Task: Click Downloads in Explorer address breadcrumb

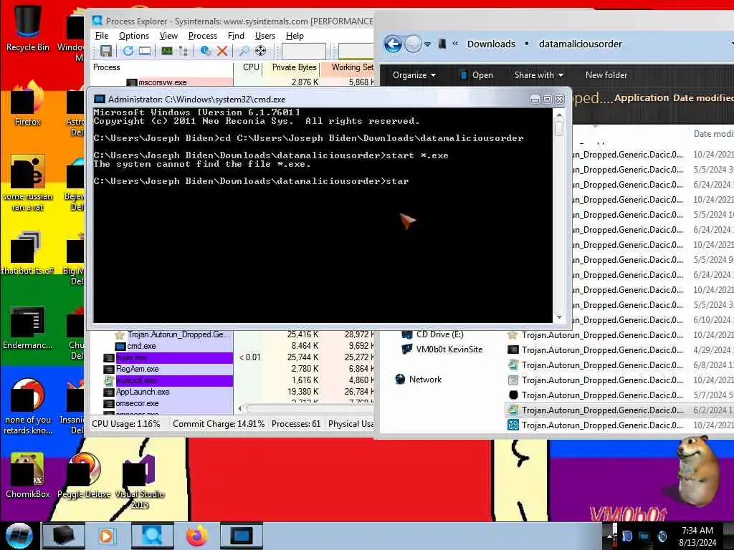Action: click(491, 44)
